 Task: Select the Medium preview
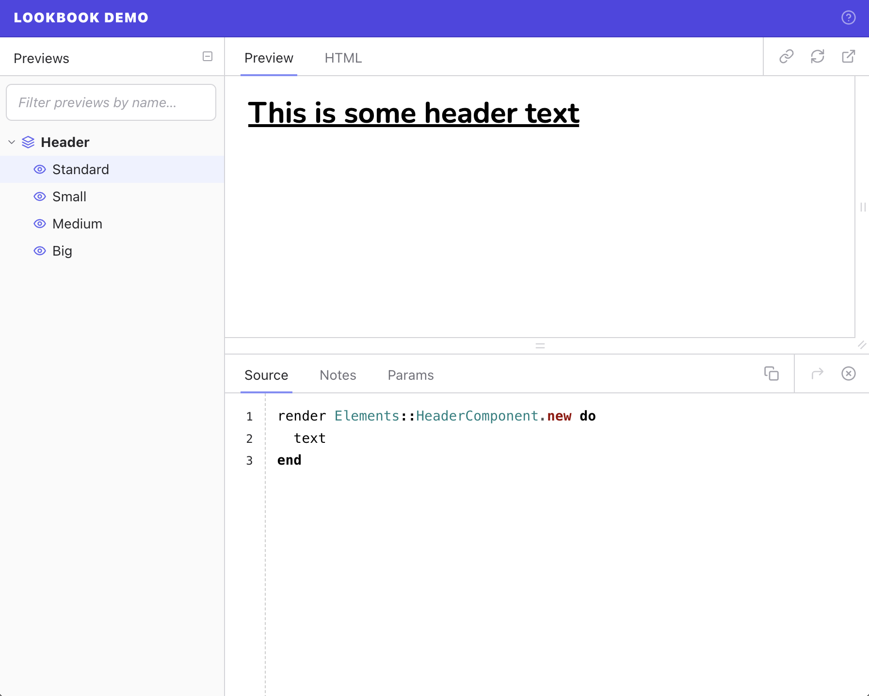[112, 224]
